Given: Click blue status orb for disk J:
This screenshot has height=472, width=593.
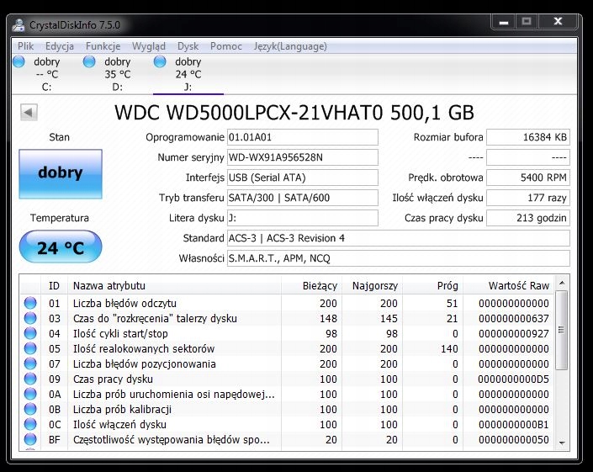Looking at the screenshot, I should pyautogui.click(x=160, y=61).
